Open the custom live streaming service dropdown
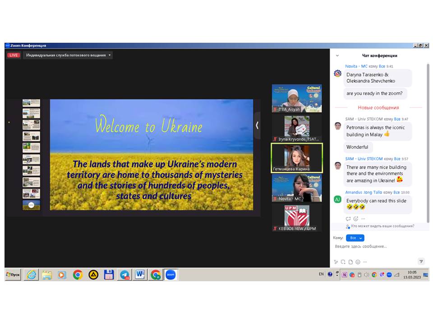This screenshot has width=433, height=324. (x=68, y=55)
